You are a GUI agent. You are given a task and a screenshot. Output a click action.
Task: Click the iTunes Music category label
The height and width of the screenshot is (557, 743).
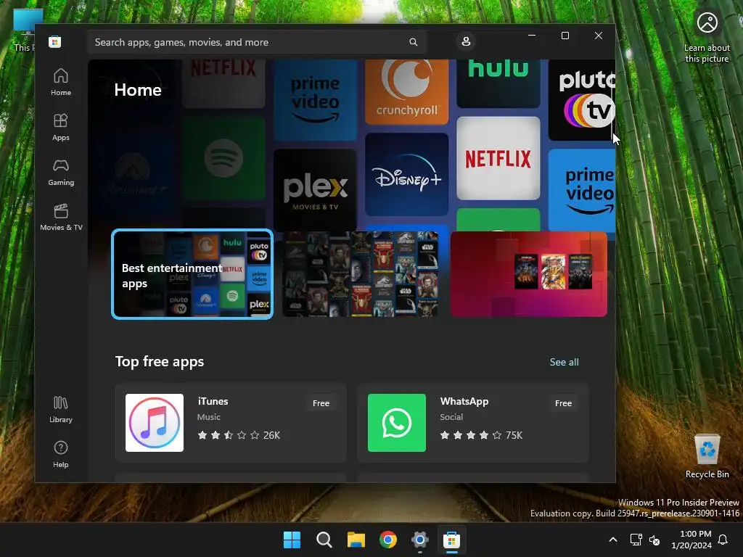[x=209, y=417]
